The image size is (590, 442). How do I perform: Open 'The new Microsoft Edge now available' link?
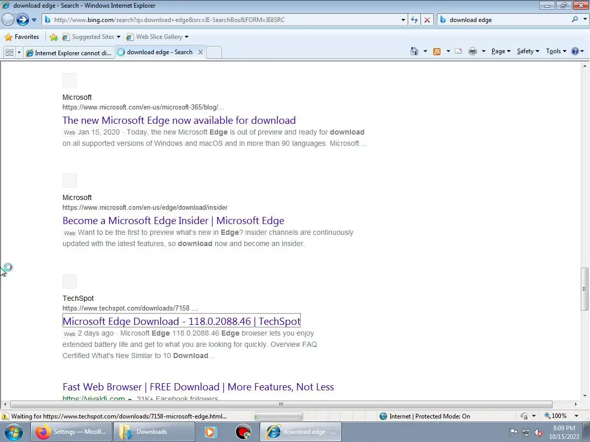[179, 120]
